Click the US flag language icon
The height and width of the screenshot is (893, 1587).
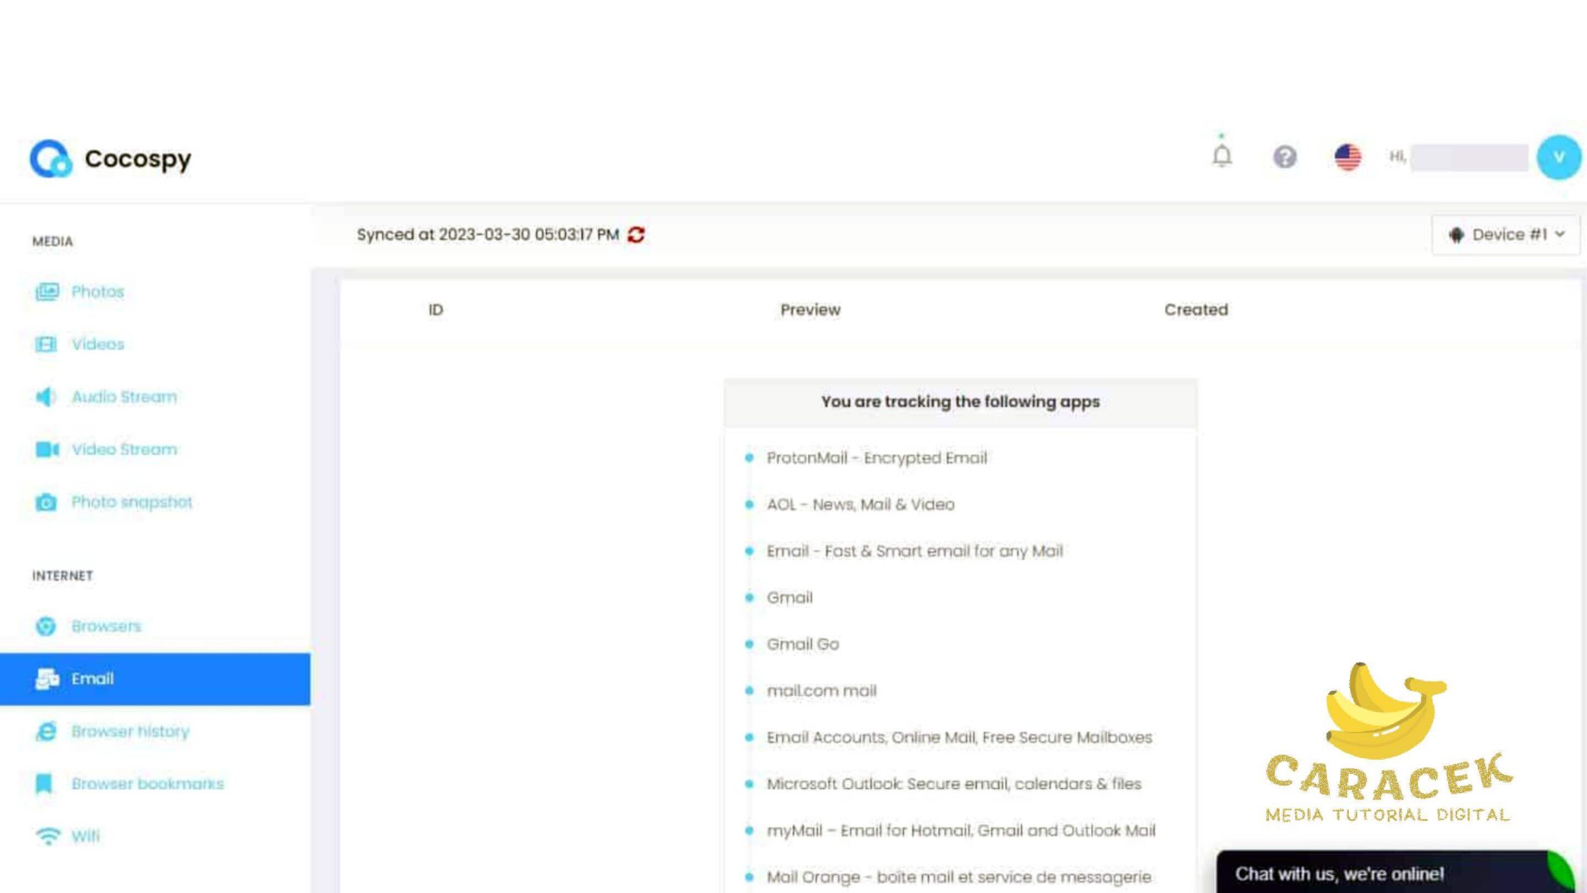point(1348,157)
